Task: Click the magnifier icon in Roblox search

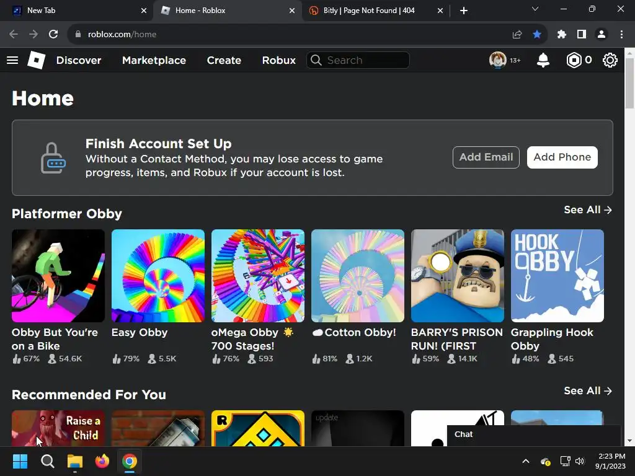Action: 316,60
